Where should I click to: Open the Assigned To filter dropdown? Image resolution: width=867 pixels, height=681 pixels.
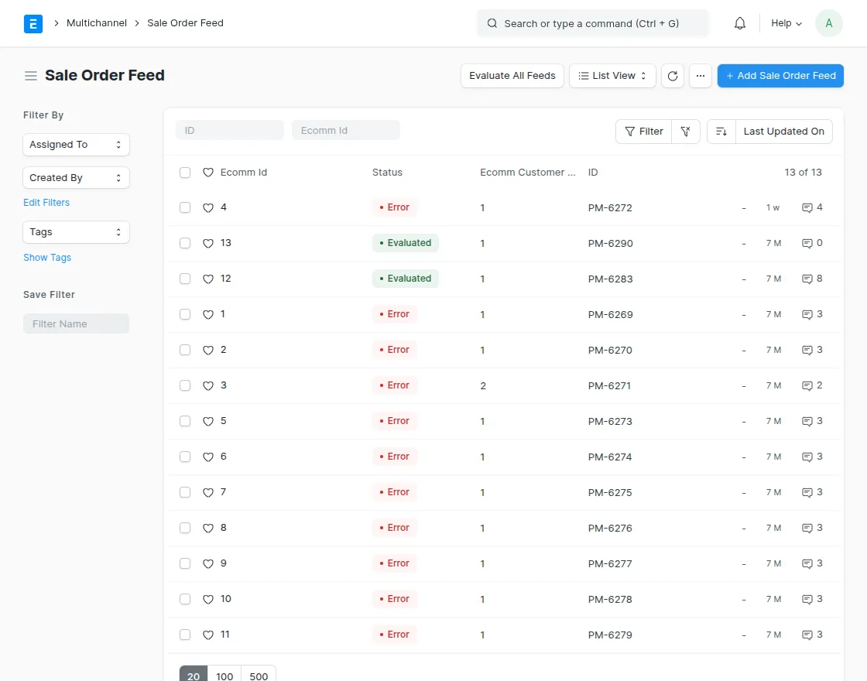tap(76, 145)
